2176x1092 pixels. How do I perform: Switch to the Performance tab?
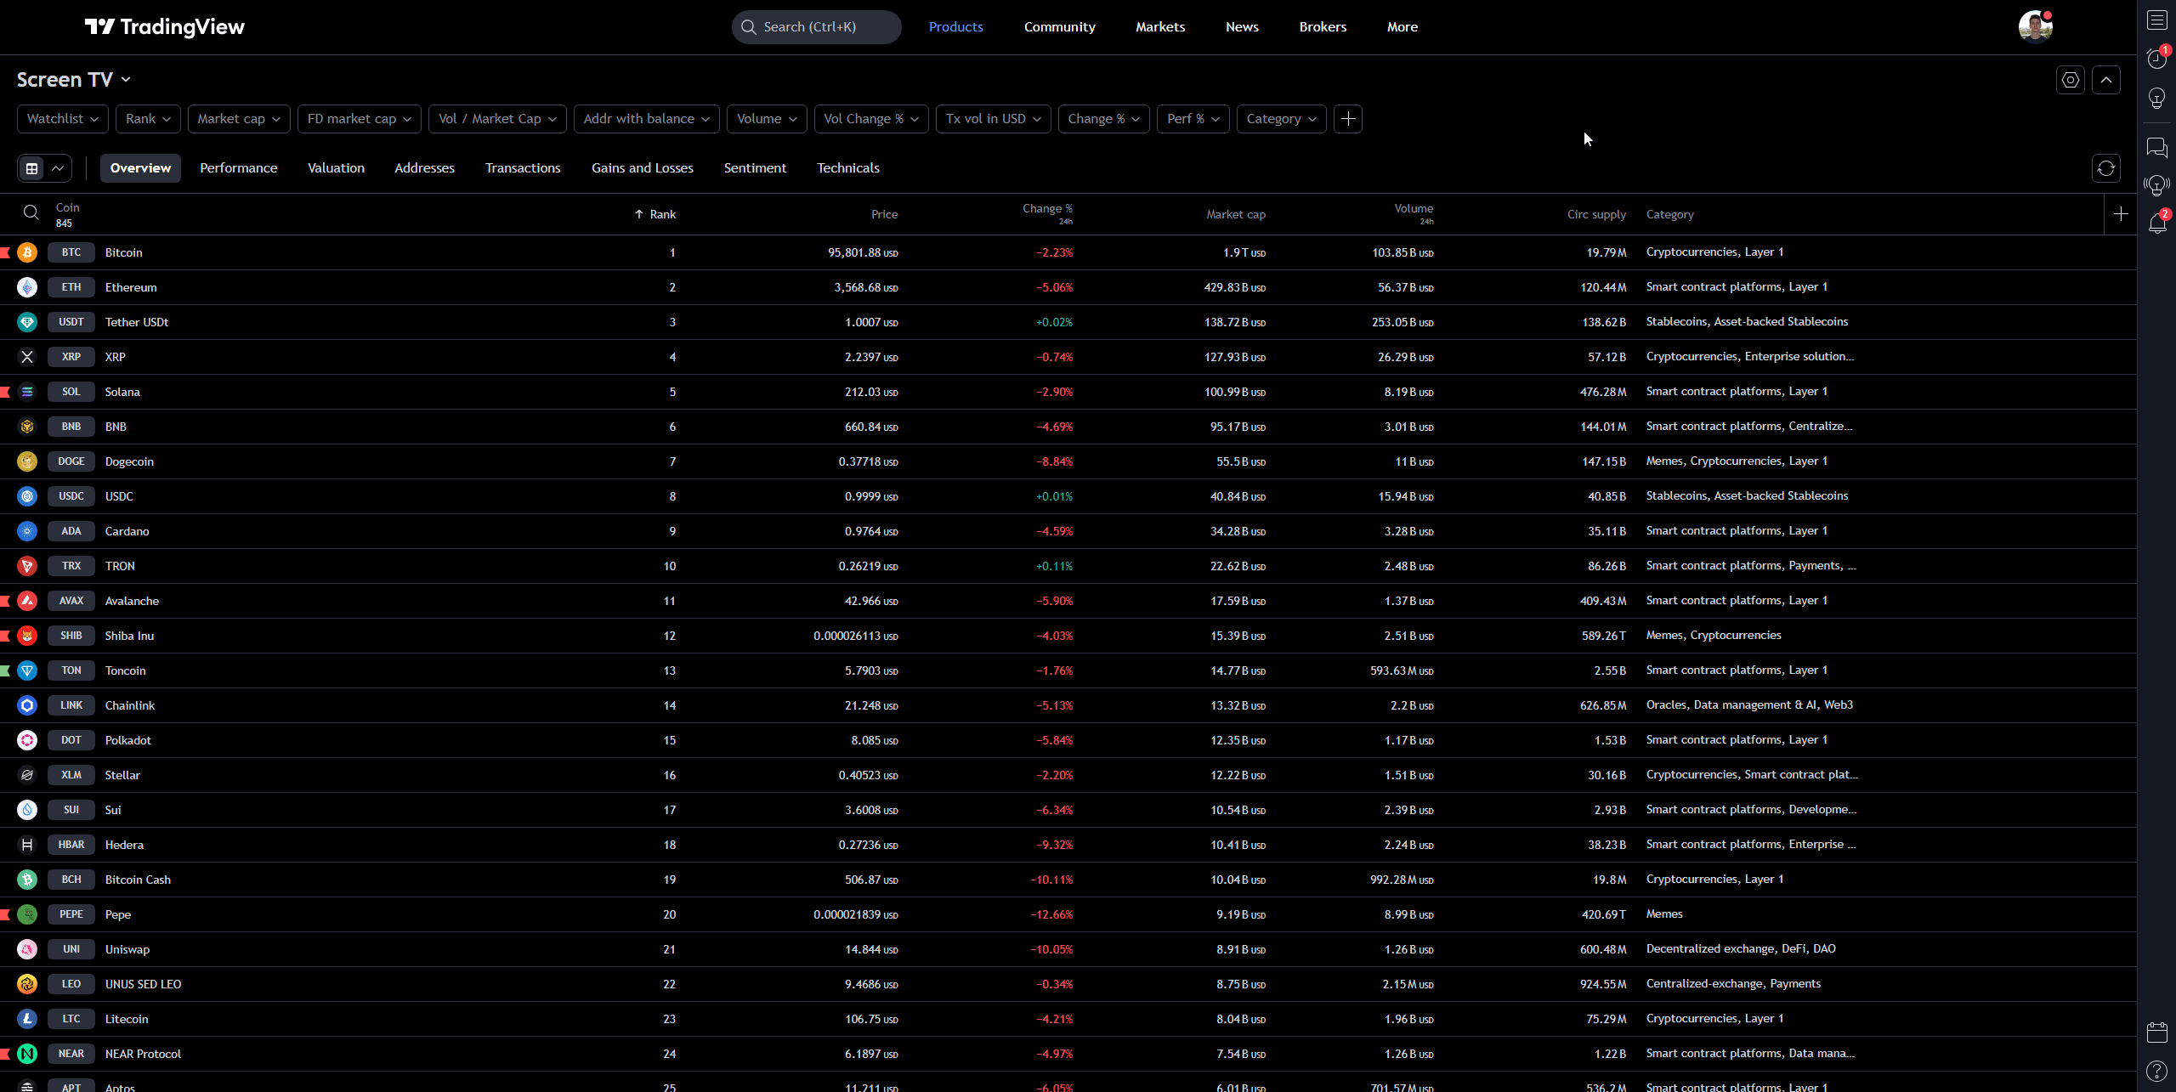pyautogui.click(x=239, y=168)
